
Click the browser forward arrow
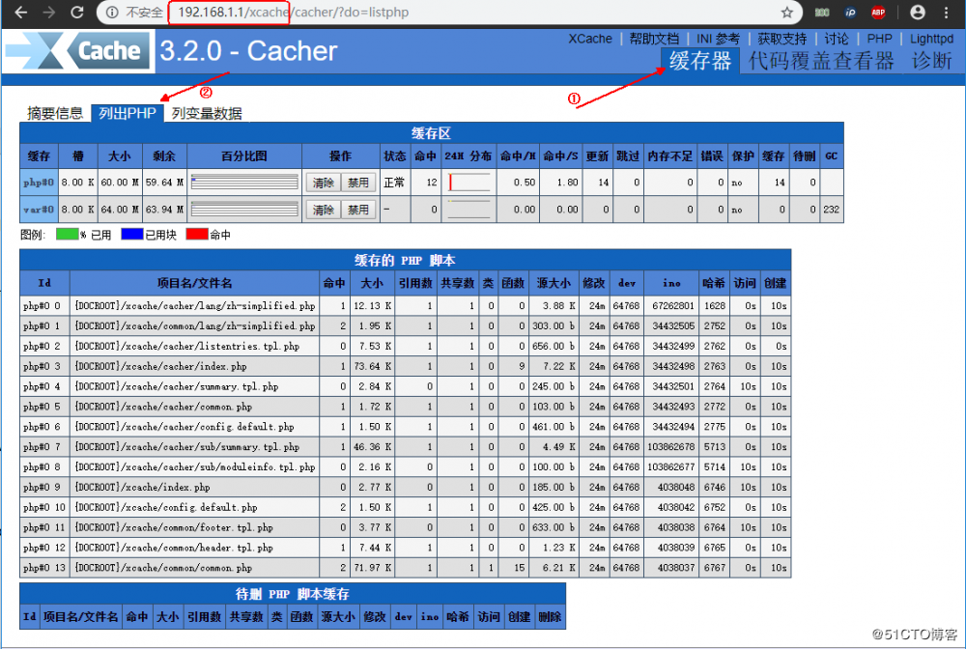tap(49, 13)
